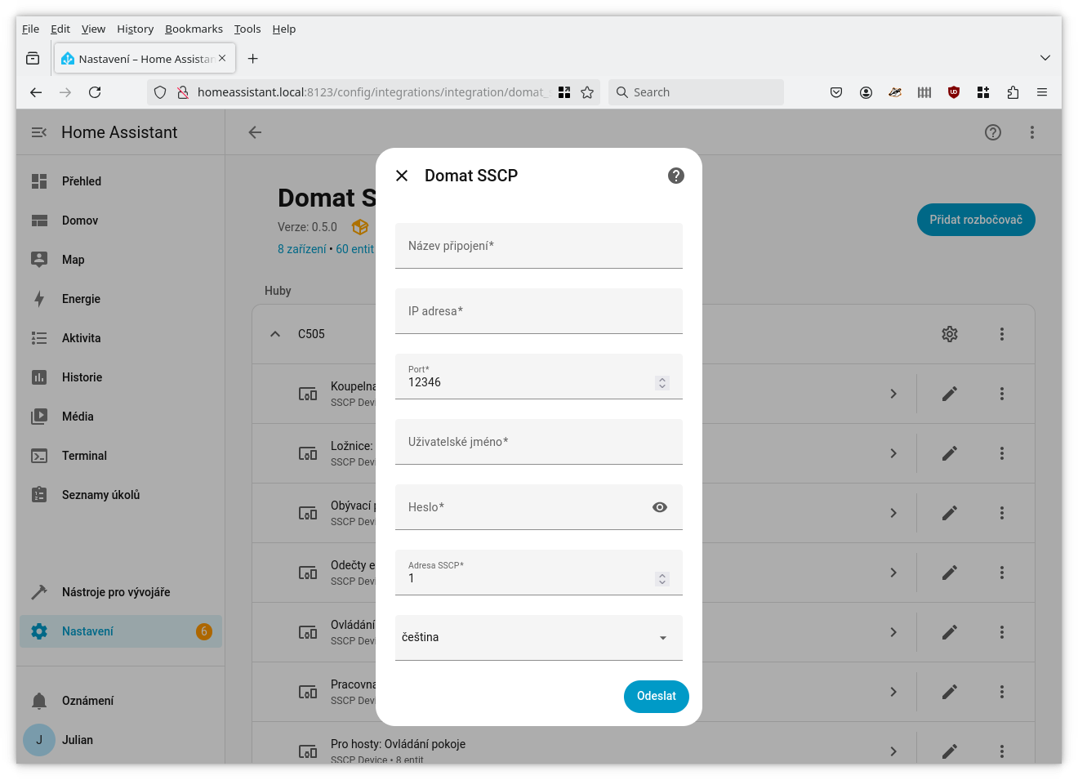Open the File menu
The image size is (1078, 780).
(x=30, y=29)
